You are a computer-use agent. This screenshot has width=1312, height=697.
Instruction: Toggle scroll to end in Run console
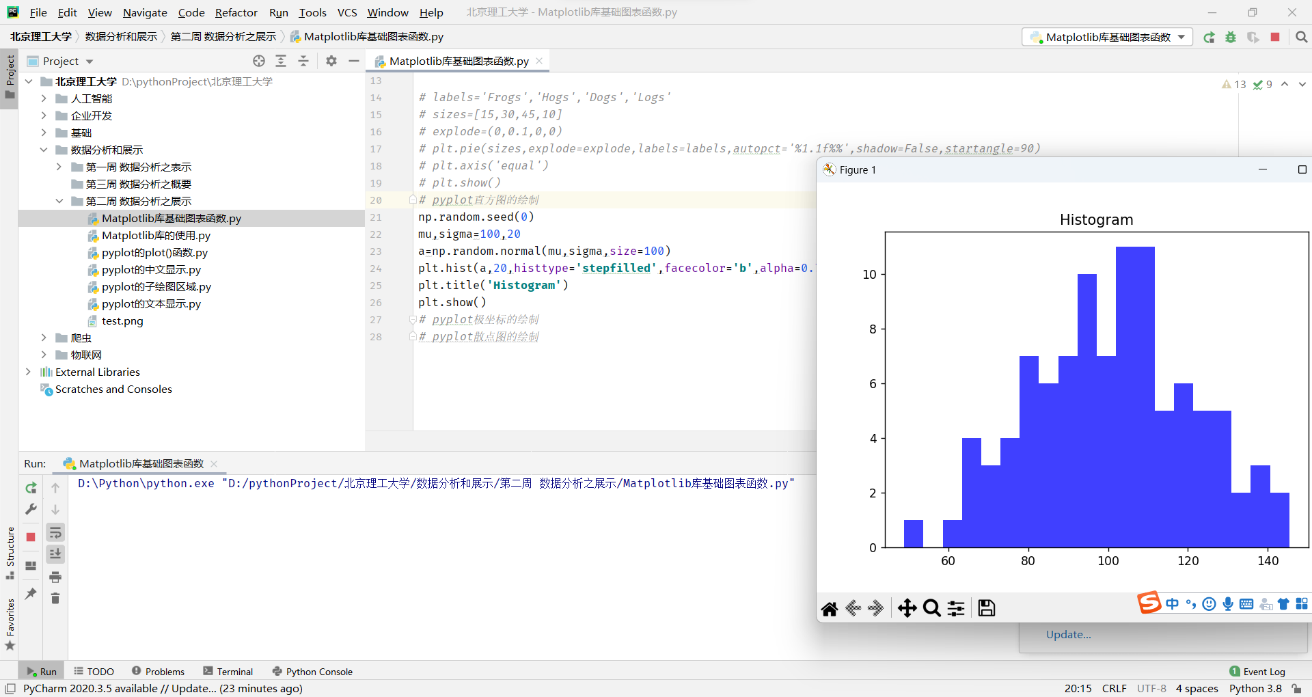click(55, 554)
